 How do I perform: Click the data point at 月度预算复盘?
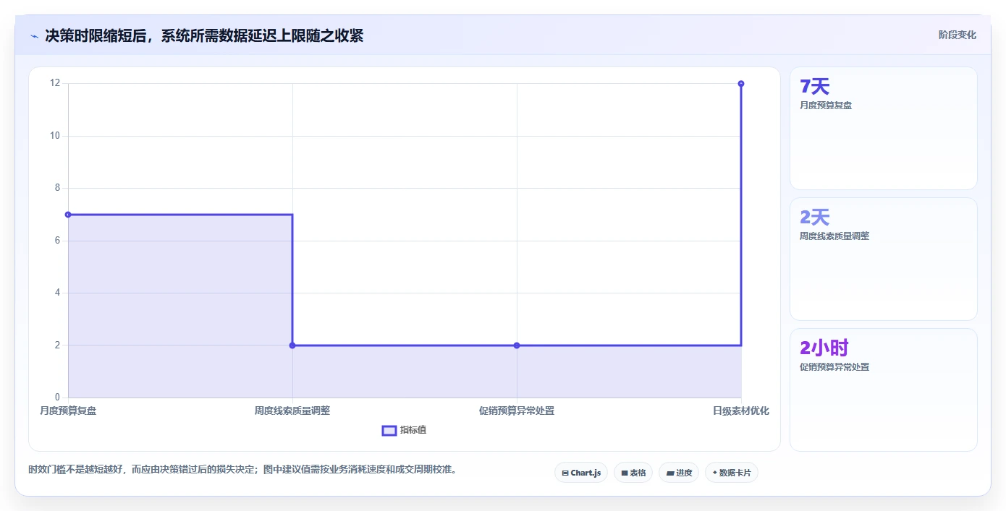pos(68,215)
